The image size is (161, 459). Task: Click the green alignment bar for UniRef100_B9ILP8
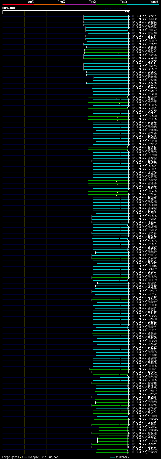[108, 150]
